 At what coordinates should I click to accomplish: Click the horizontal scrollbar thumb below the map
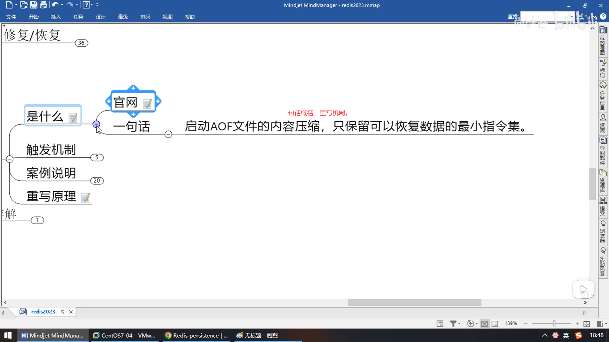tap(414, 302)
